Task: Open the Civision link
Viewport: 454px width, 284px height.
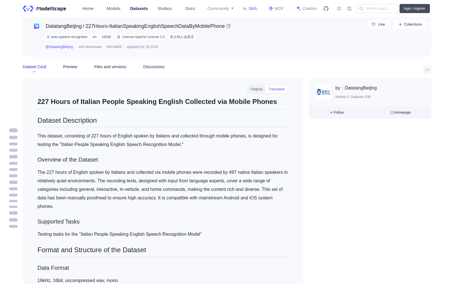Action: click(306, 9)
